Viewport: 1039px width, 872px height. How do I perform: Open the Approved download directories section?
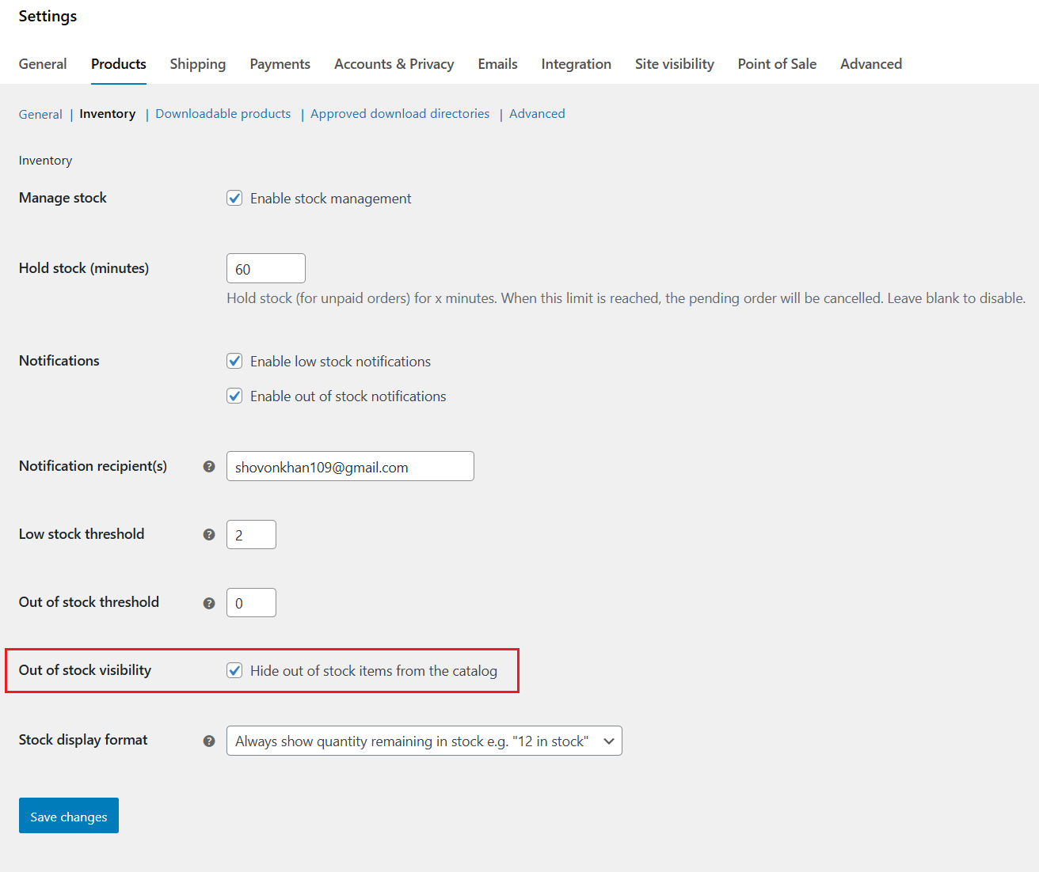click(400, 113)
